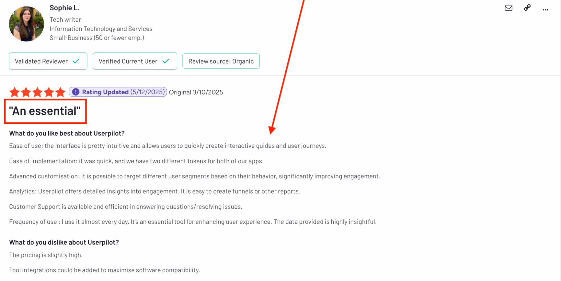Click the info icon in Rating Updated badge

coord(76,92)
